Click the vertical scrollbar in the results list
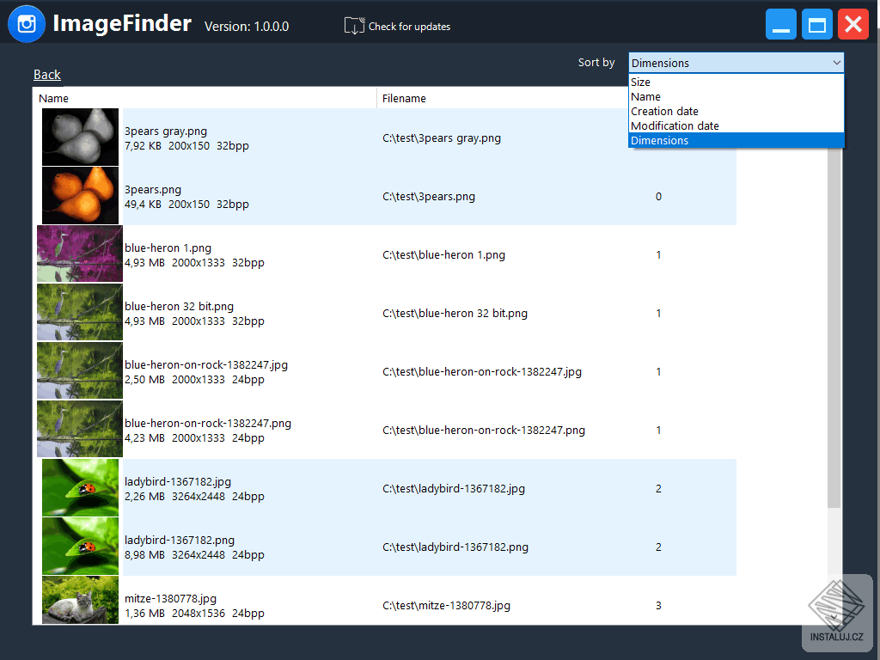Image resolution: width=880 pixels, height=660 pixels. coord(834,328)
